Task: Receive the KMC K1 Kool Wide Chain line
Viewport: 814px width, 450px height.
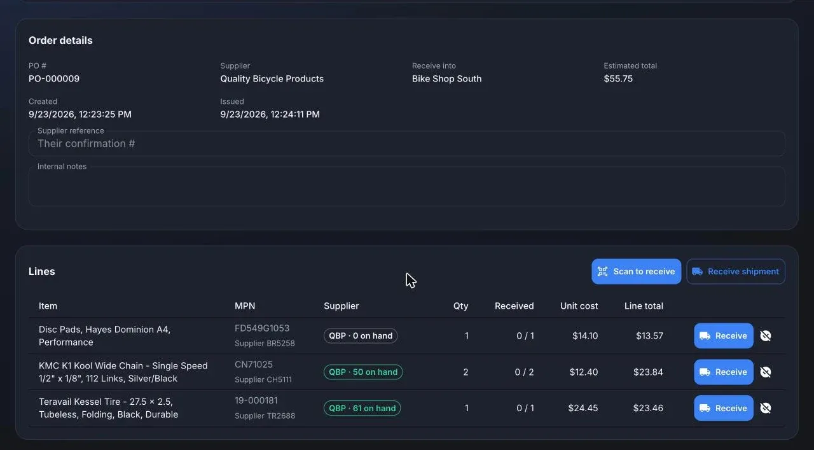Action: click(723, 372)
